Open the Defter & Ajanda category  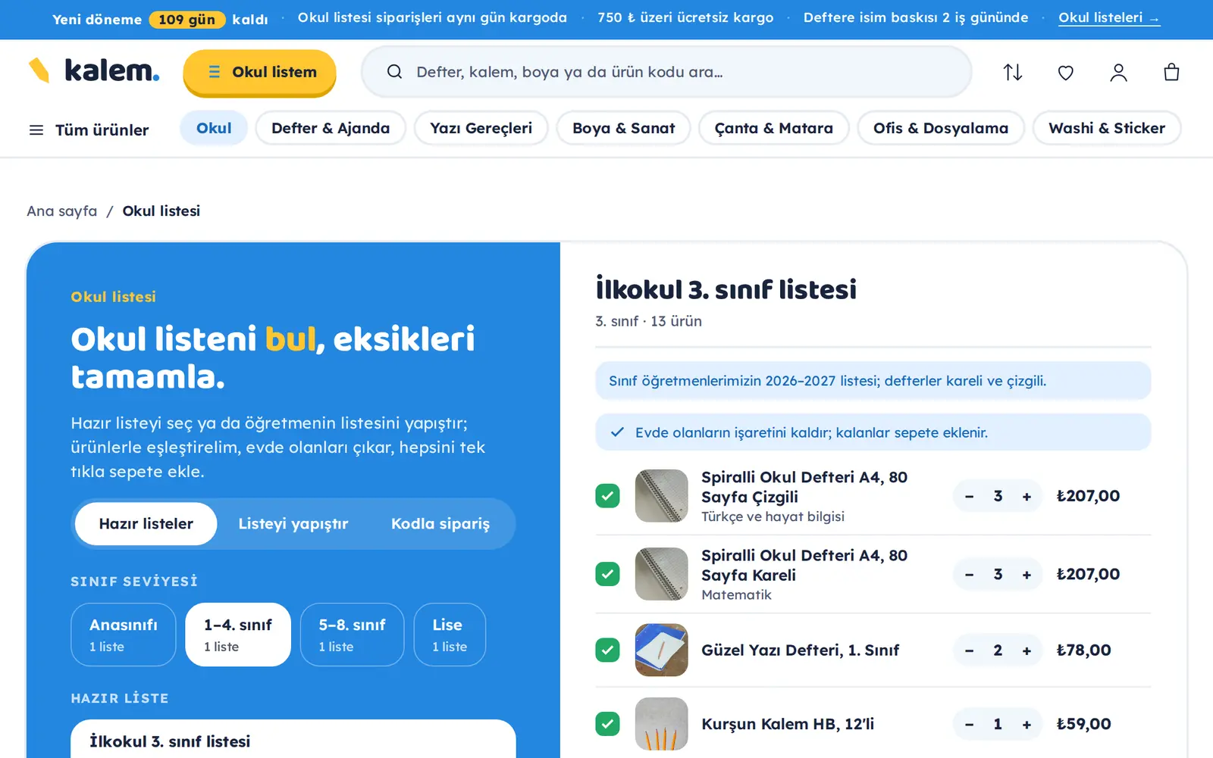tap(331, 128)
